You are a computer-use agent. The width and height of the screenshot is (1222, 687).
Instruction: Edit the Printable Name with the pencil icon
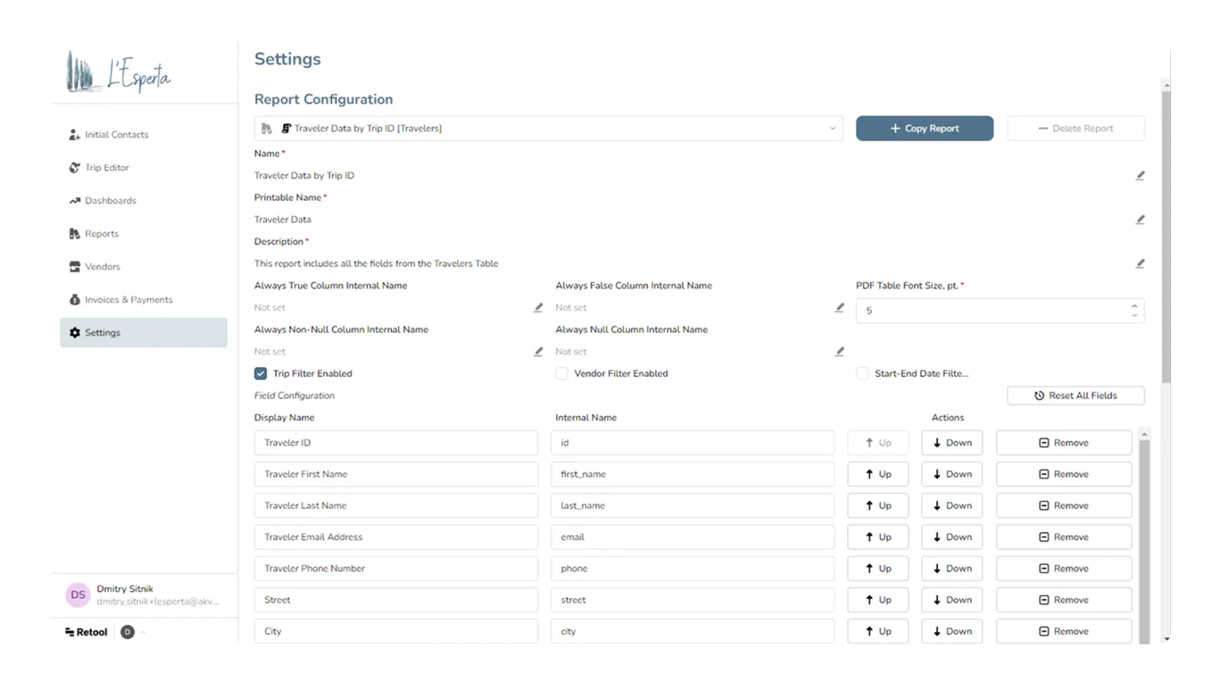(x=1140, y=220)
